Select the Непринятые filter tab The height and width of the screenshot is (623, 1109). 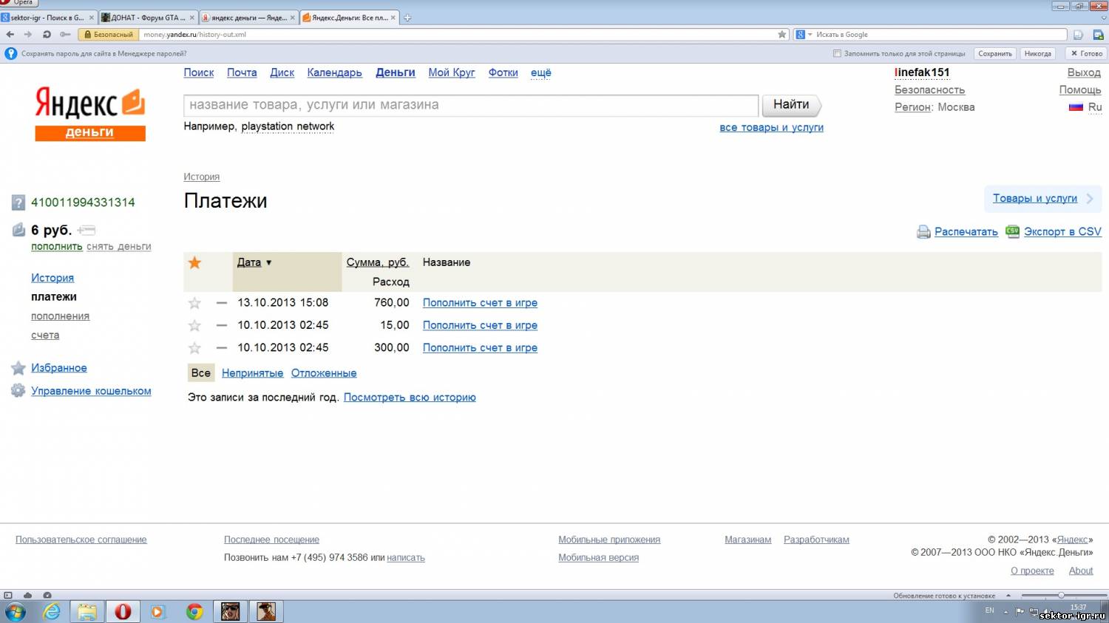coord(252,373)
